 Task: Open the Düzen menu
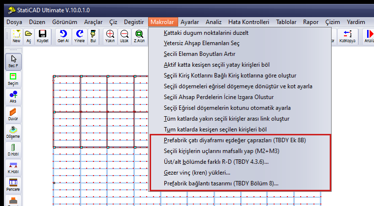pos(37,22)
